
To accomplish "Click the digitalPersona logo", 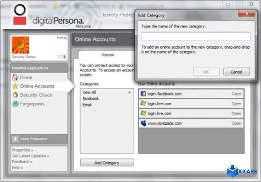I will (49, 15).
